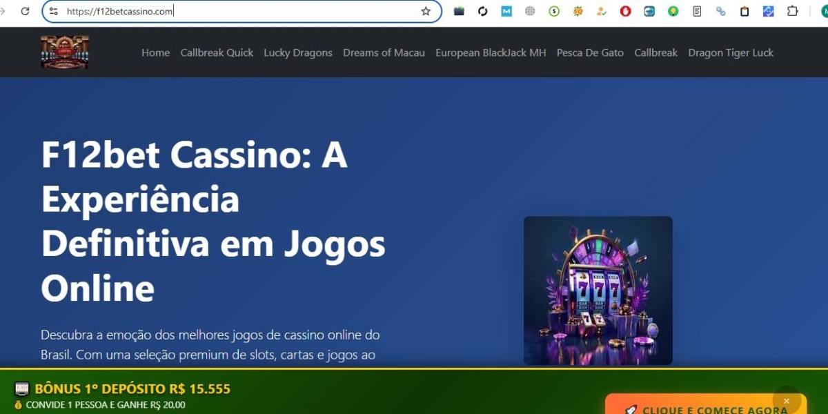
Task: Go to Dreams of Macau page
Action: [384, 52]
